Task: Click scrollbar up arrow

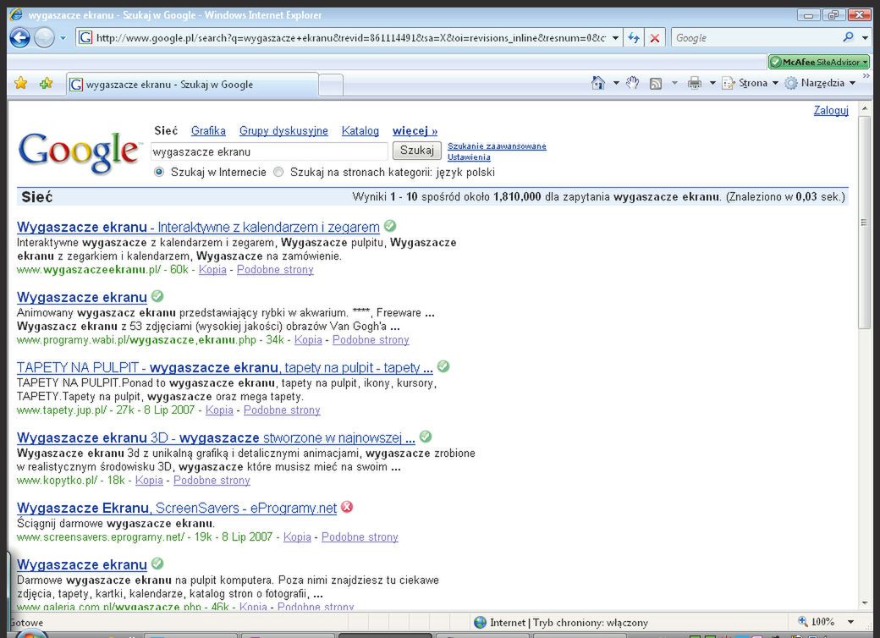Action: click(x=864, y=107)
